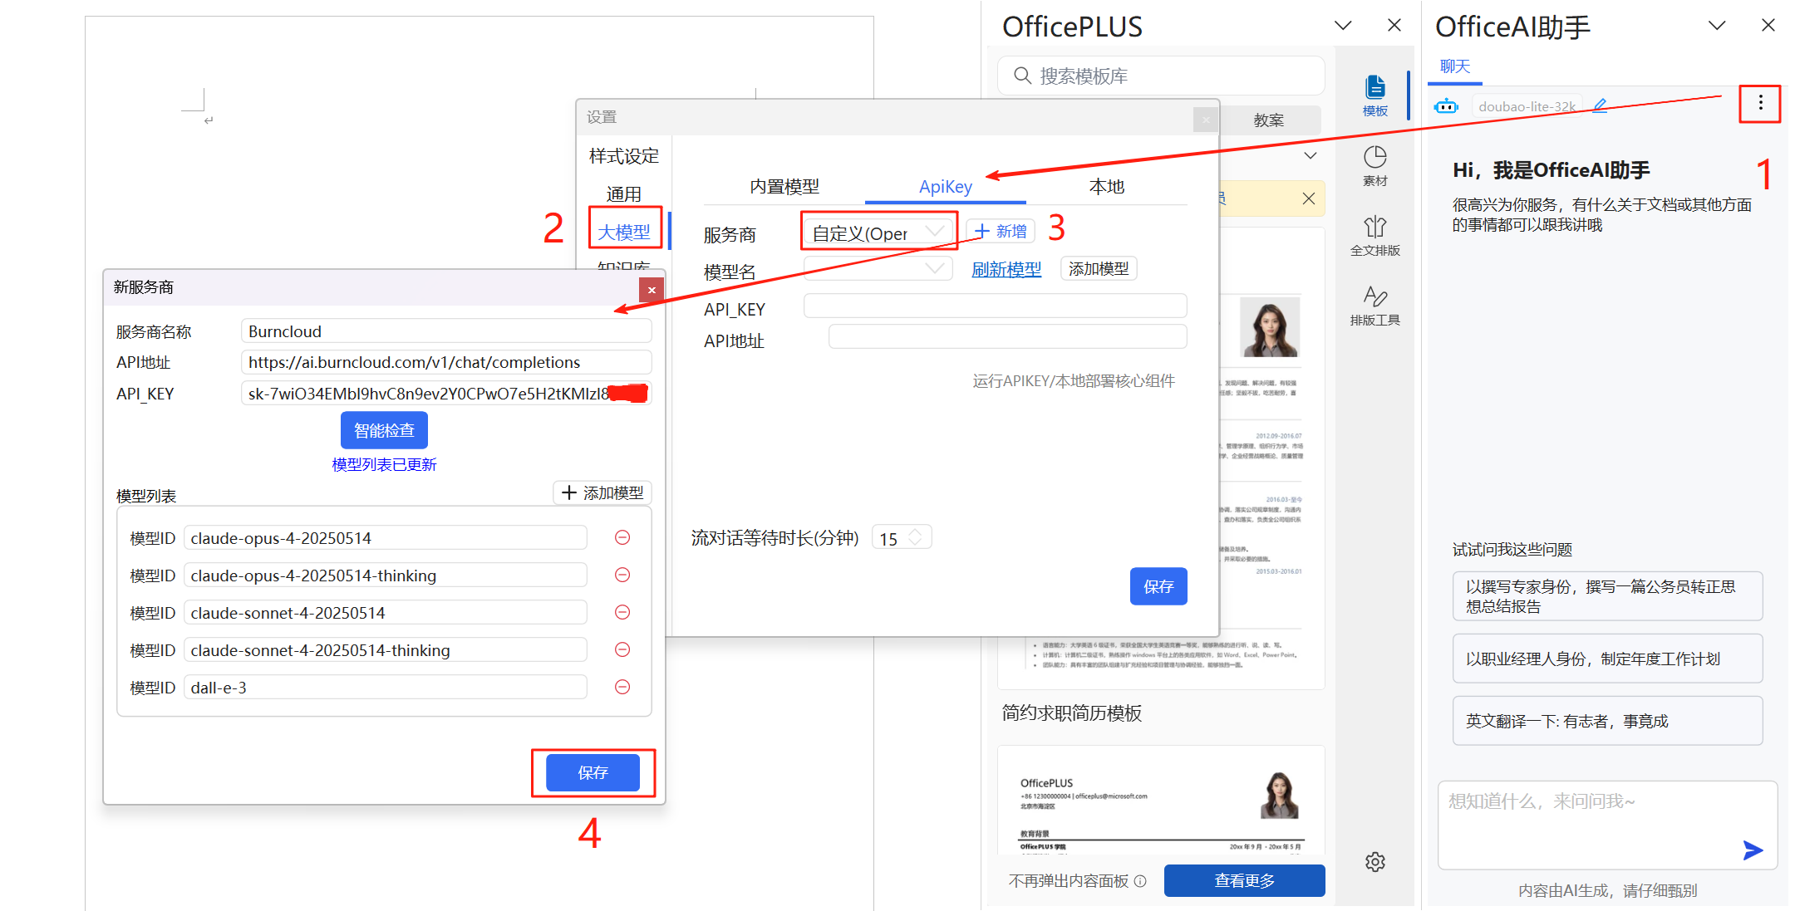Click the search magnifier in template search

[1022, 76]
